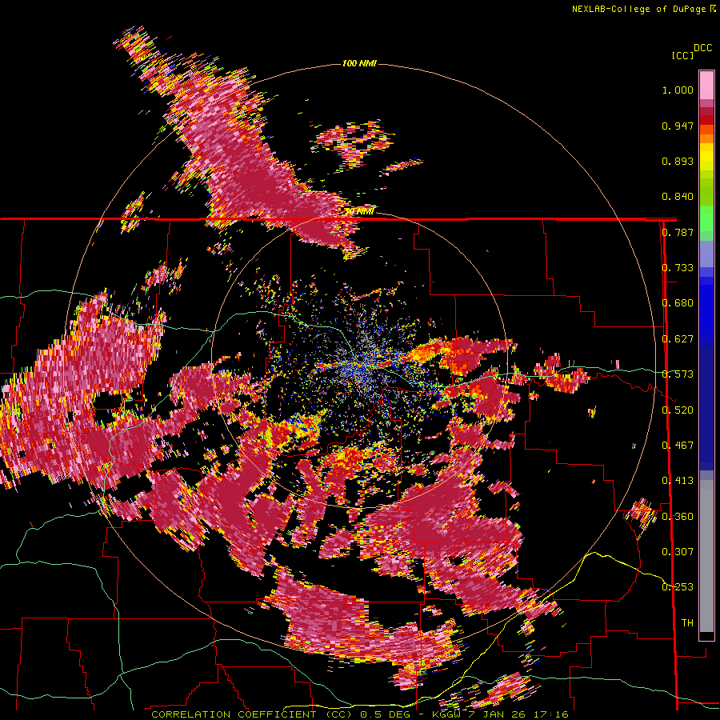Click the gray lower segment of the color bar
Screen dimensions: 720x720
click(706, 556)
